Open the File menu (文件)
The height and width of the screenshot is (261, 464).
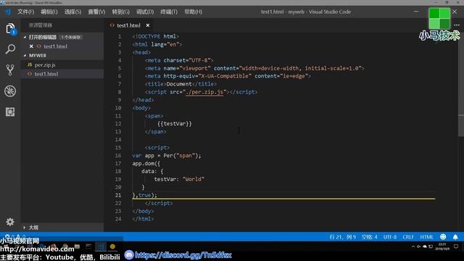26,12
